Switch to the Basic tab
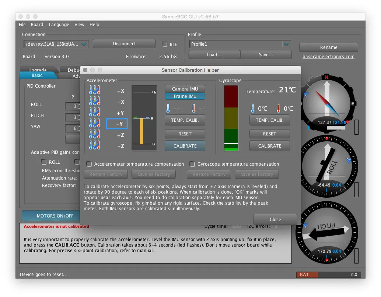Screen dimensions: 381x297 click(37, 75)
